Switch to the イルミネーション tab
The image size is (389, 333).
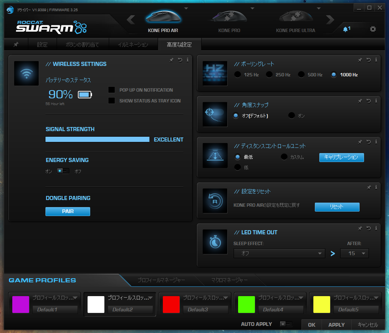[x=133, y=45]
